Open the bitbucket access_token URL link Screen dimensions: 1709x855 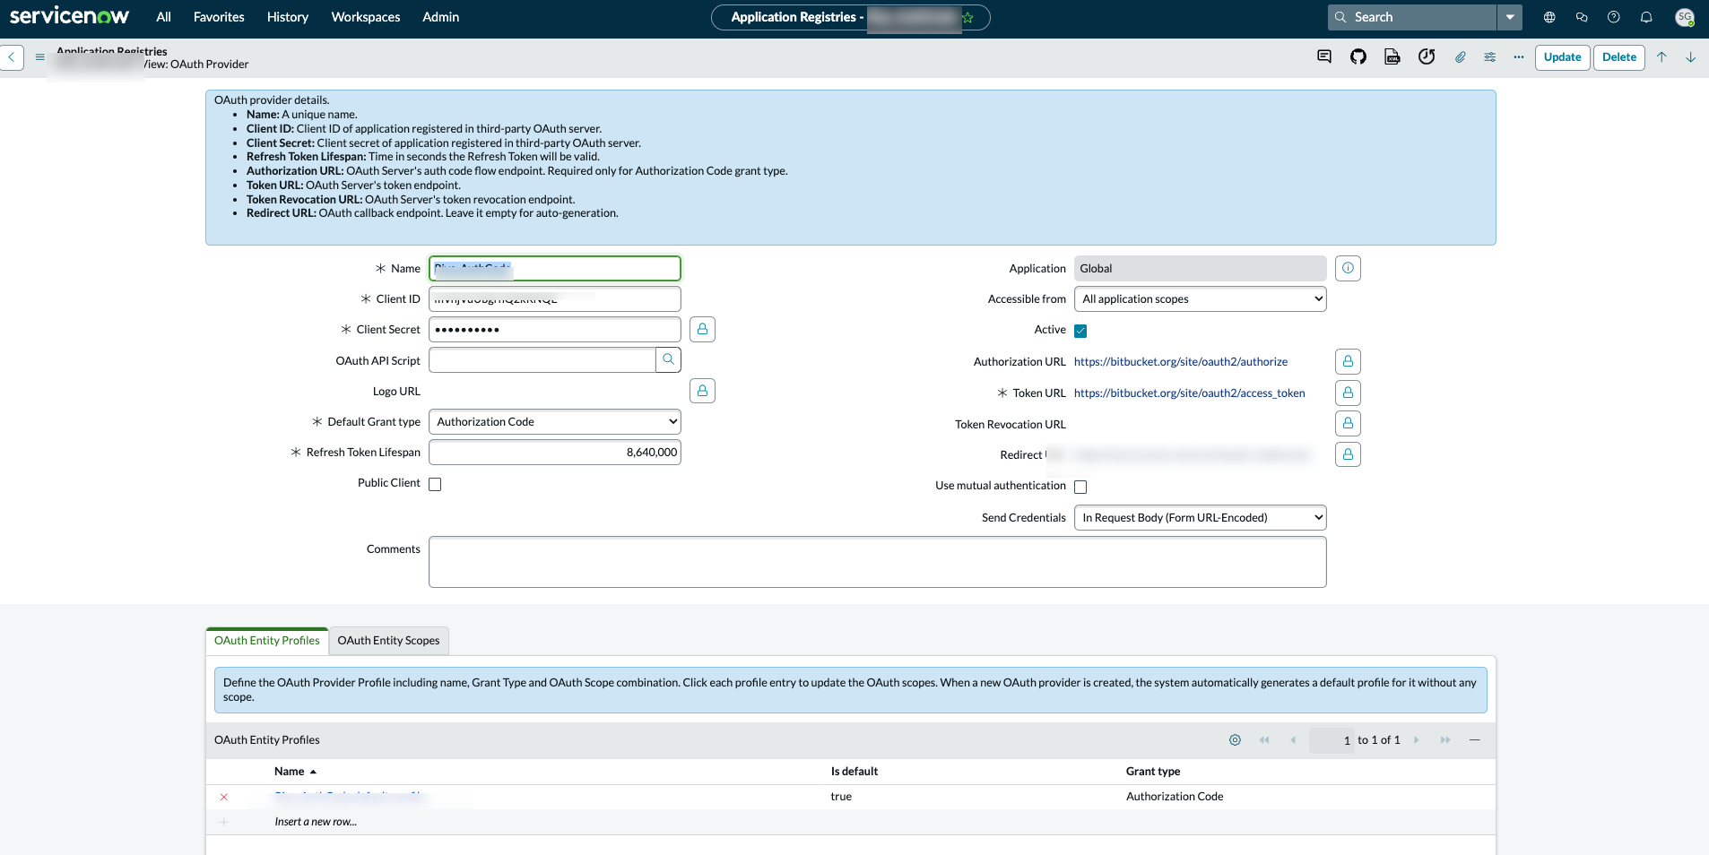click(x=1189, y=393)
